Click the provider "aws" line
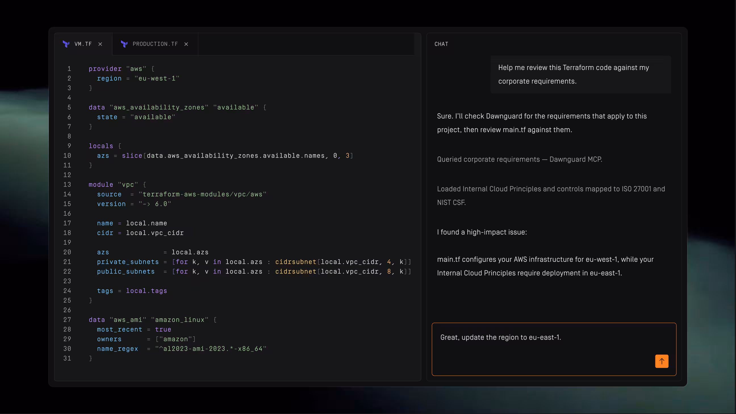The image size is (736, 414). (x=122, y=69)
